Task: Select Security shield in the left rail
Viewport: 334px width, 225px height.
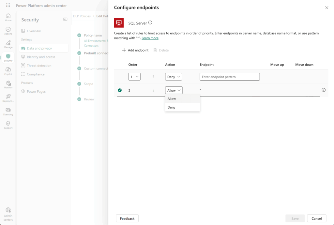Action: [x=8, y=58]
